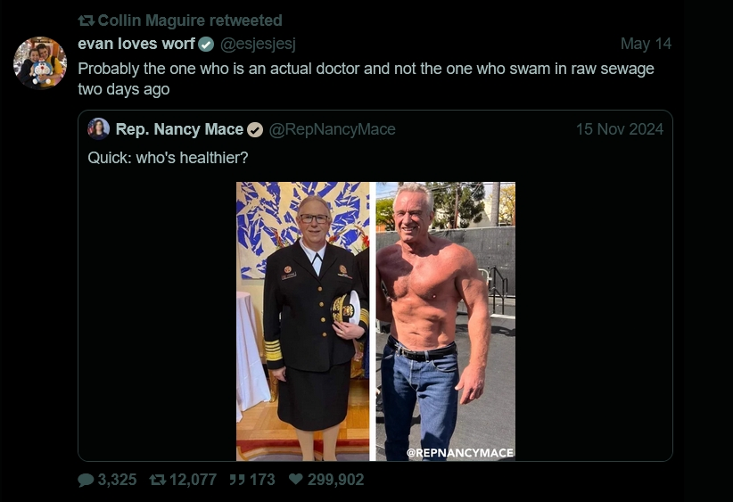Viewport: 733px width, 502px height.
Task: Click the quote marks icon beside 173
Action: [x=236, y=480]
